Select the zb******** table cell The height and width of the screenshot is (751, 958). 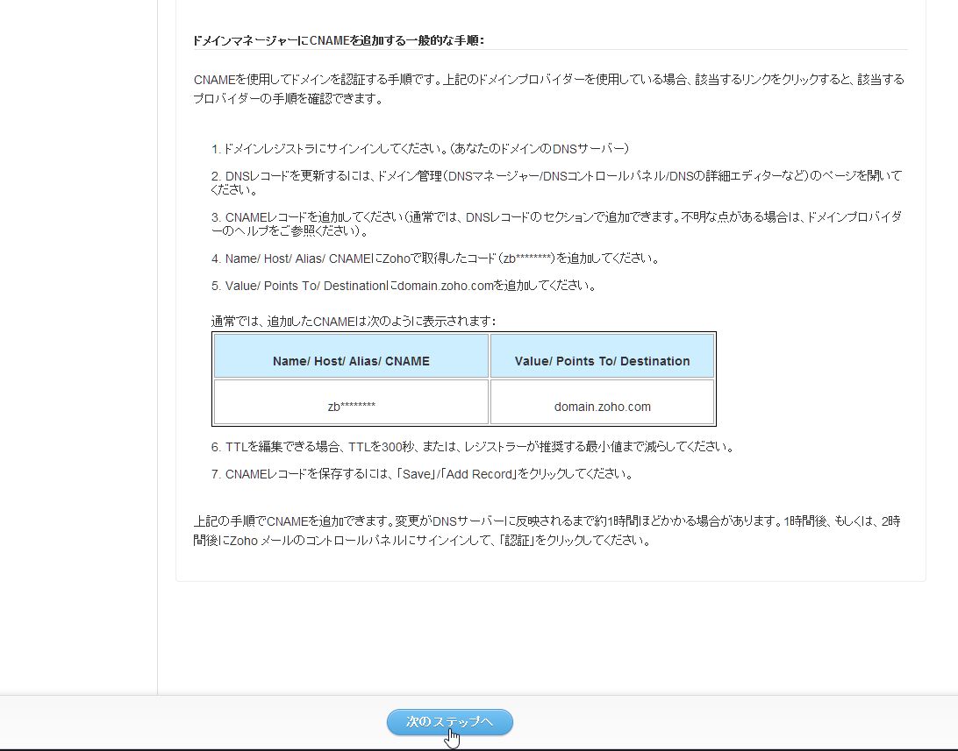351,402
